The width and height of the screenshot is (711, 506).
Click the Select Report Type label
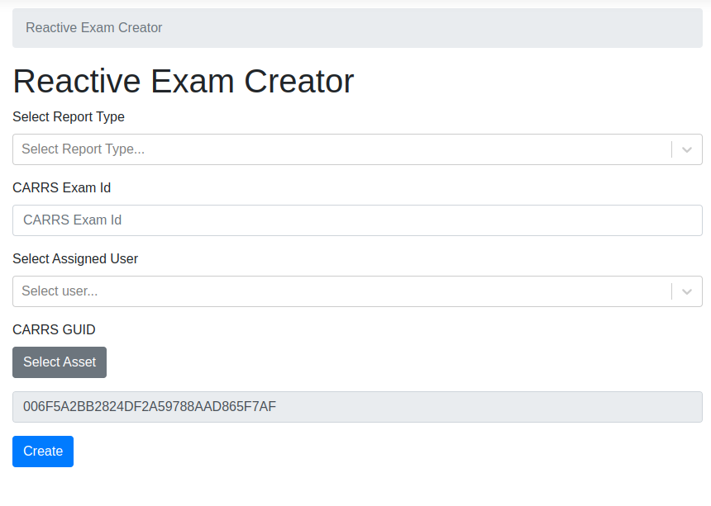(x=69, y=117)
